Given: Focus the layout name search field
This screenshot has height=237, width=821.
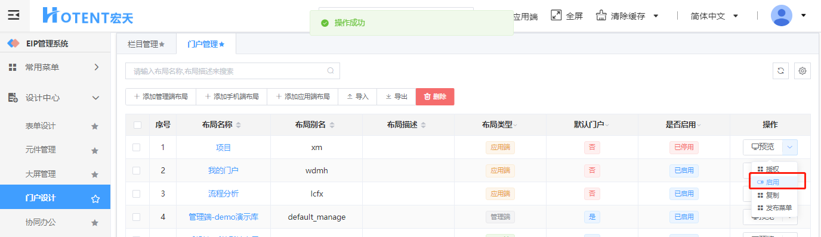Looking at the screenshot, I should (233, 71).
